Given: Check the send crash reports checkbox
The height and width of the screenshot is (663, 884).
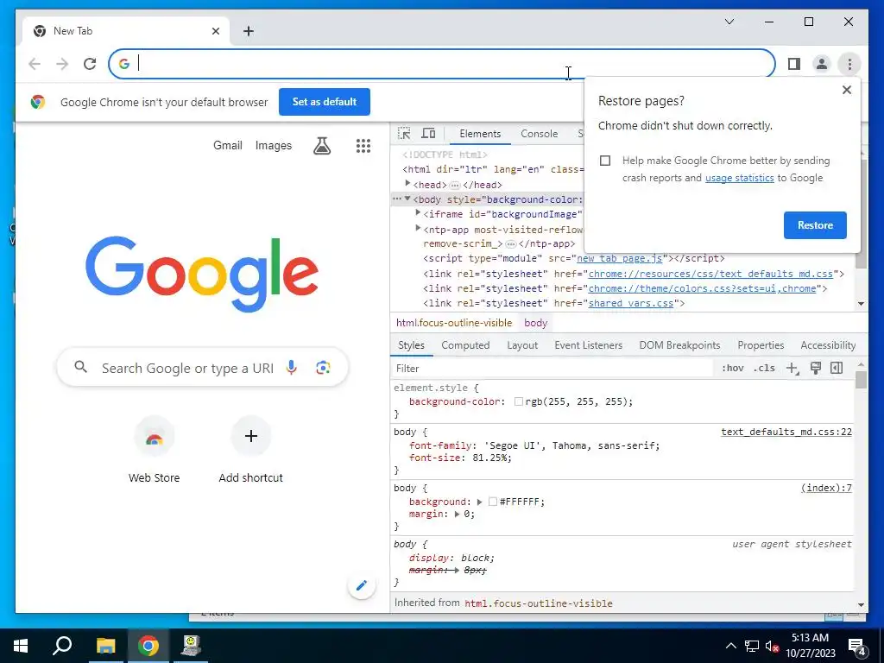Looking at the screenshot, I should click(x=605, y=161).
